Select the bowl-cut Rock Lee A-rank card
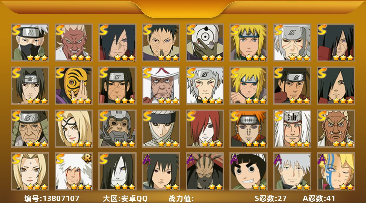Viewport: 366px width, 203px height. 248,172
